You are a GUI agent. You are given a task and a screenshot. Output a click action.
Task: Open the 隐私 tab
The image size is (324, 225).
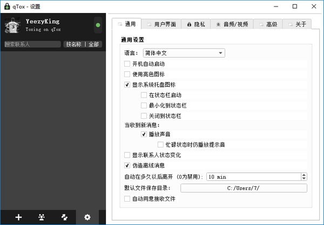tap(196, 24)
